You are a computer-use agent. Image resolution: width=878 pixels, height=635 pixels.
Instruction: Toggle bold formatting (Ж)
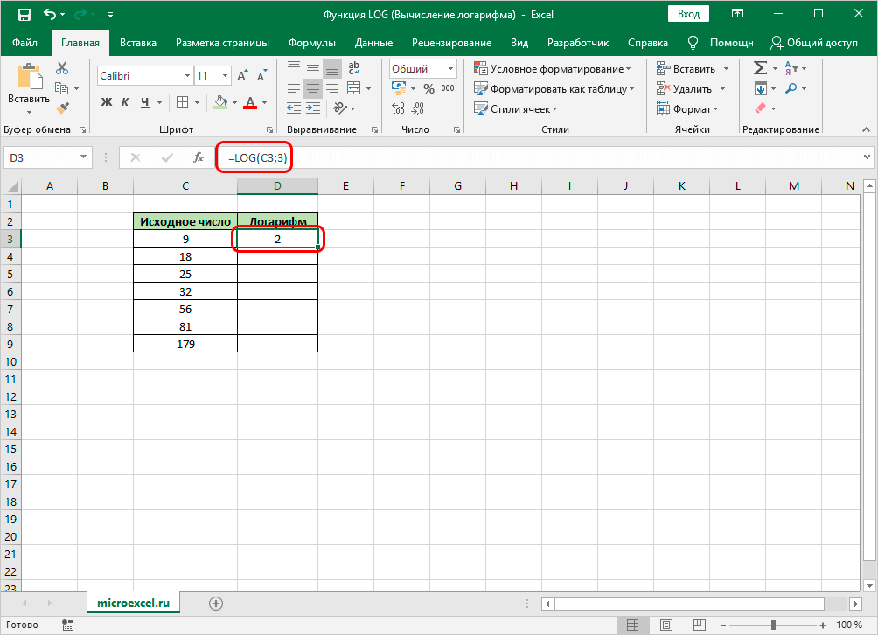click(x=107, y=102)
